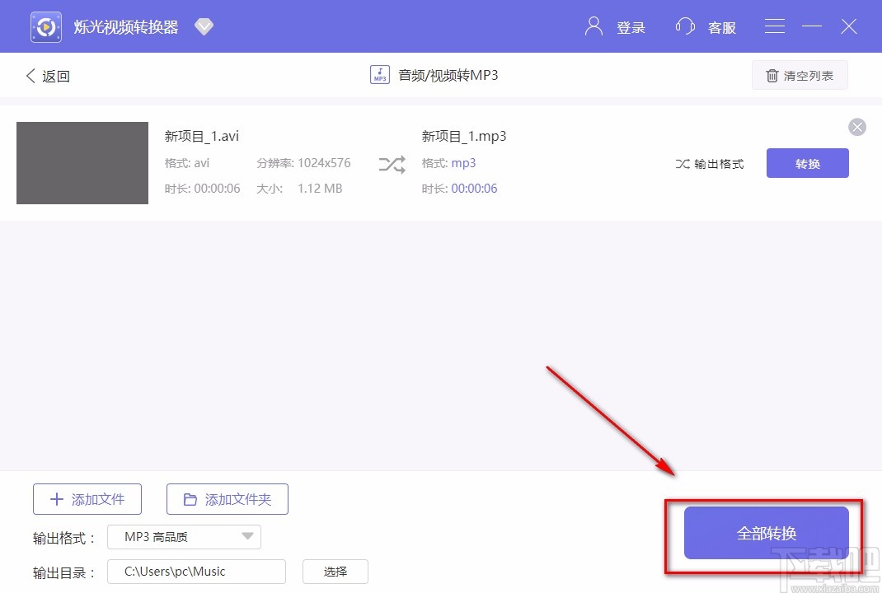Click the MP3 icon in the header
Screen dimensions: 882x593
[x=379, y=74]
